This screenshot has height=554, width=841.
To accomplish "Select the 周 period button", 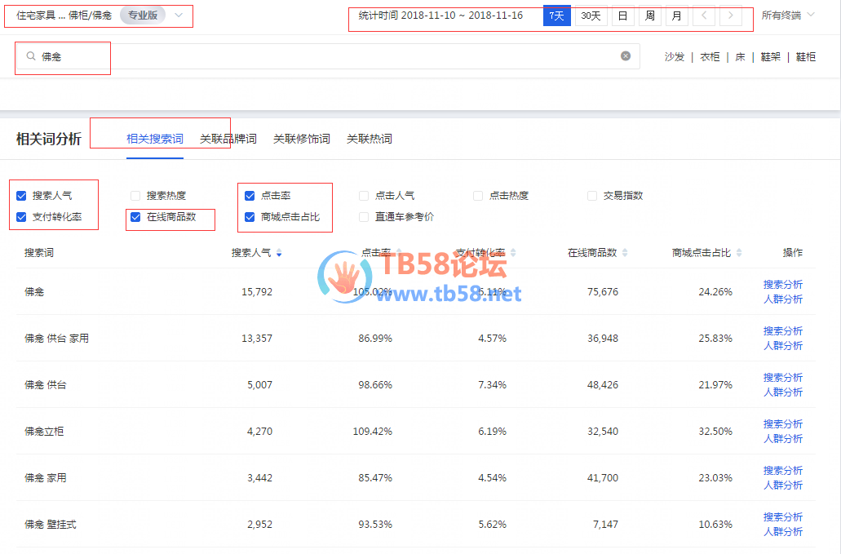I will pyautogui.click(x=649, y=16).
